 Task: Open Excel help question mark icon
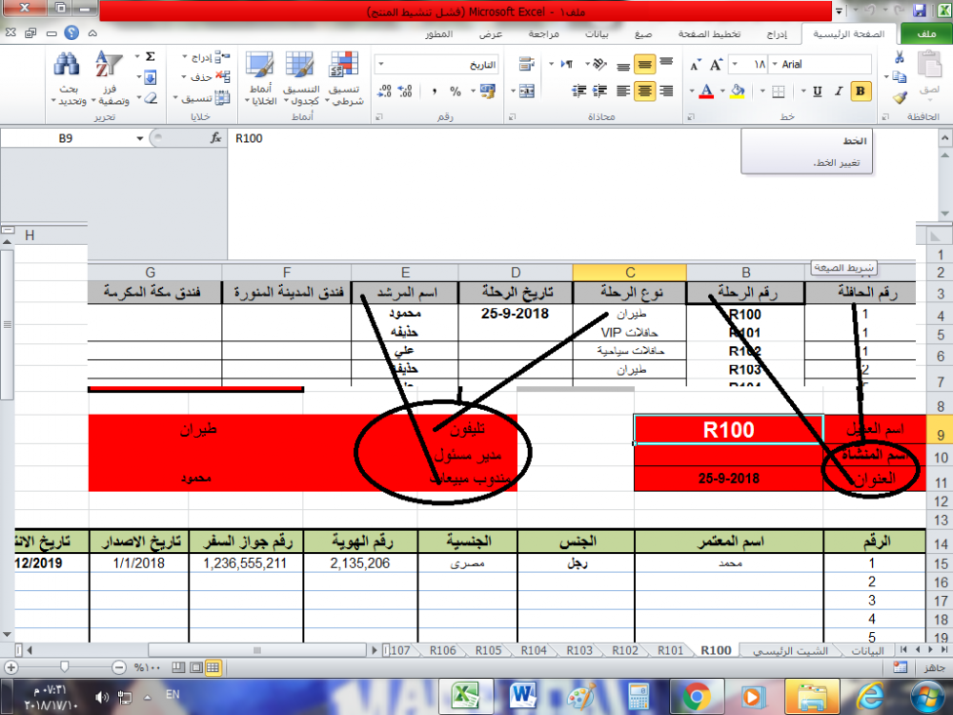coord(71,32)
